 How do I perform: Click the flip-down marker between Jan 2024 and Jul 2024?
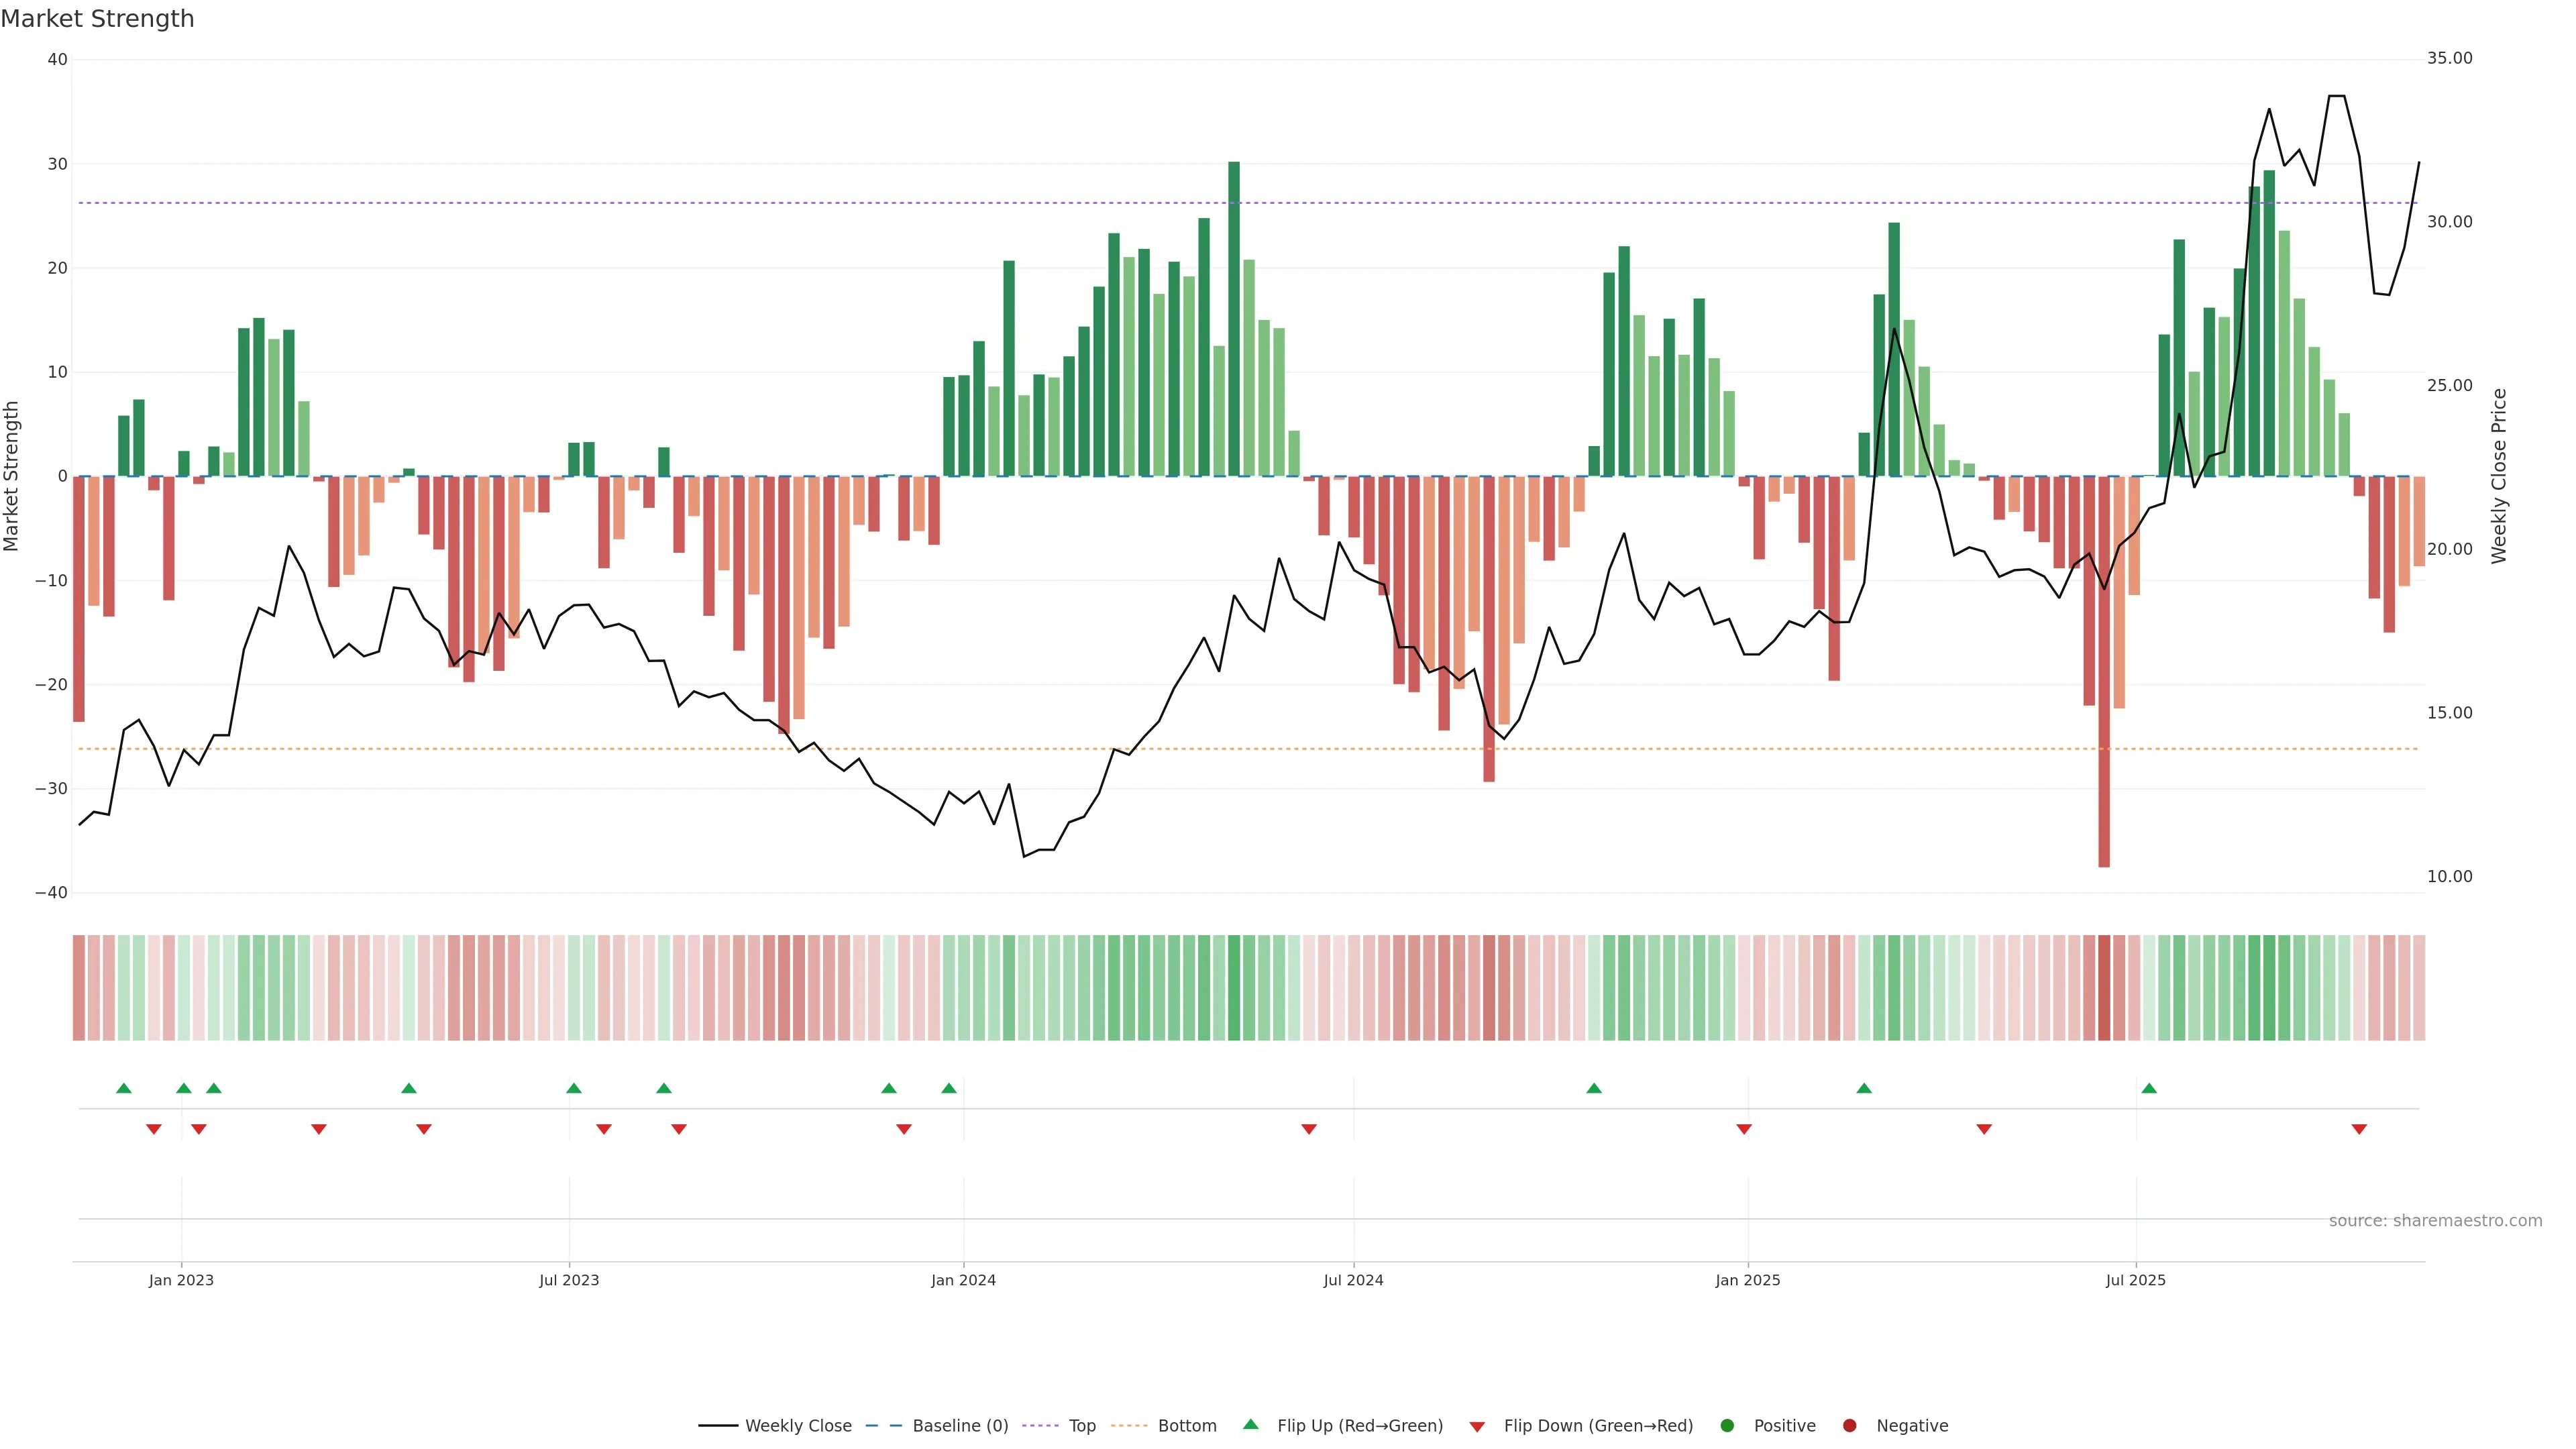(x=1309, y=1129)
